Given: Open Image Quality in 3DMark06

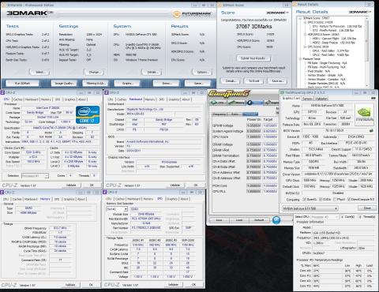Looking at the screenshot, I should [x=64, y=83].
